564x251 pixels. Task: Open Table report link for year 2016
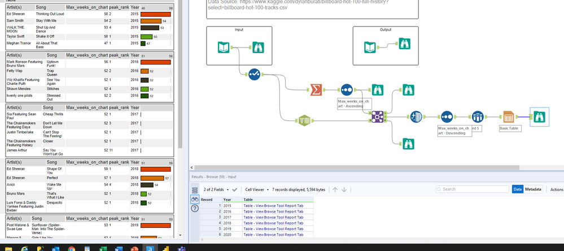pos(273,211)
